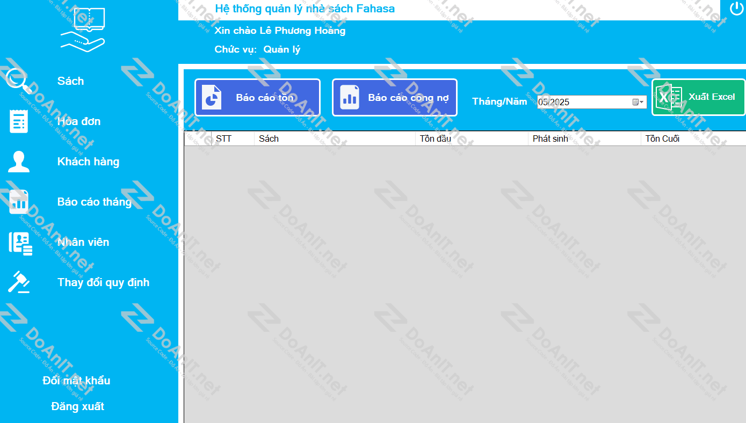Select Báo cáo tháng in sidebar
The image size is (746, 423).
click(95, 202)
